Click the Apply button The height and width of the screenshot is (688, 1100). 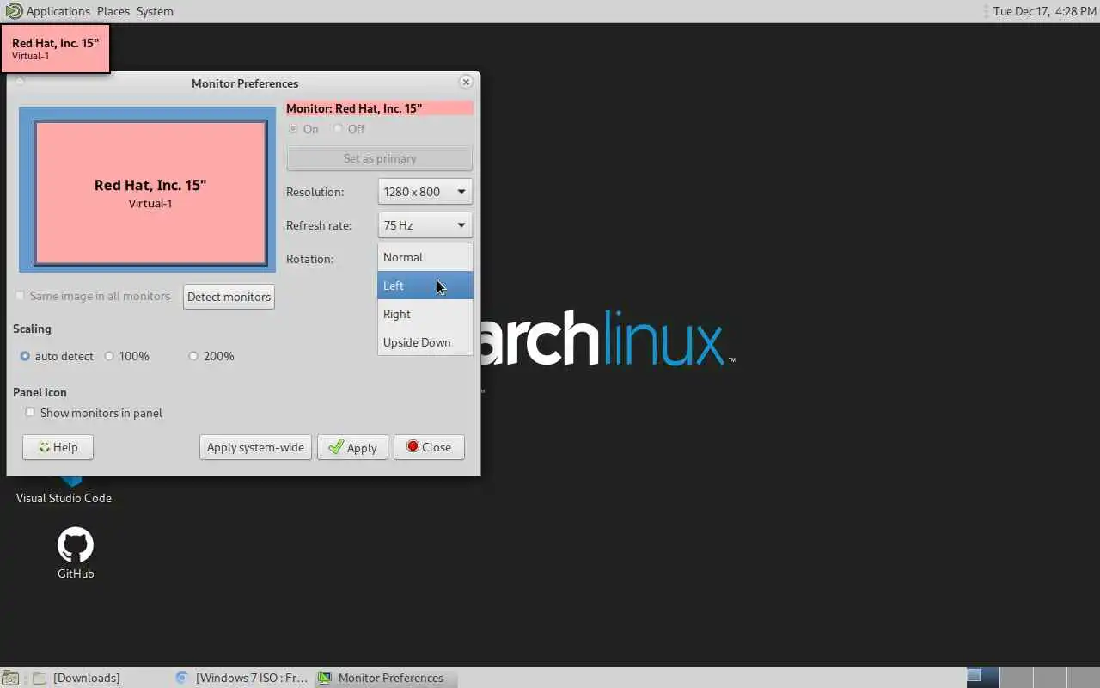point(352,447)
